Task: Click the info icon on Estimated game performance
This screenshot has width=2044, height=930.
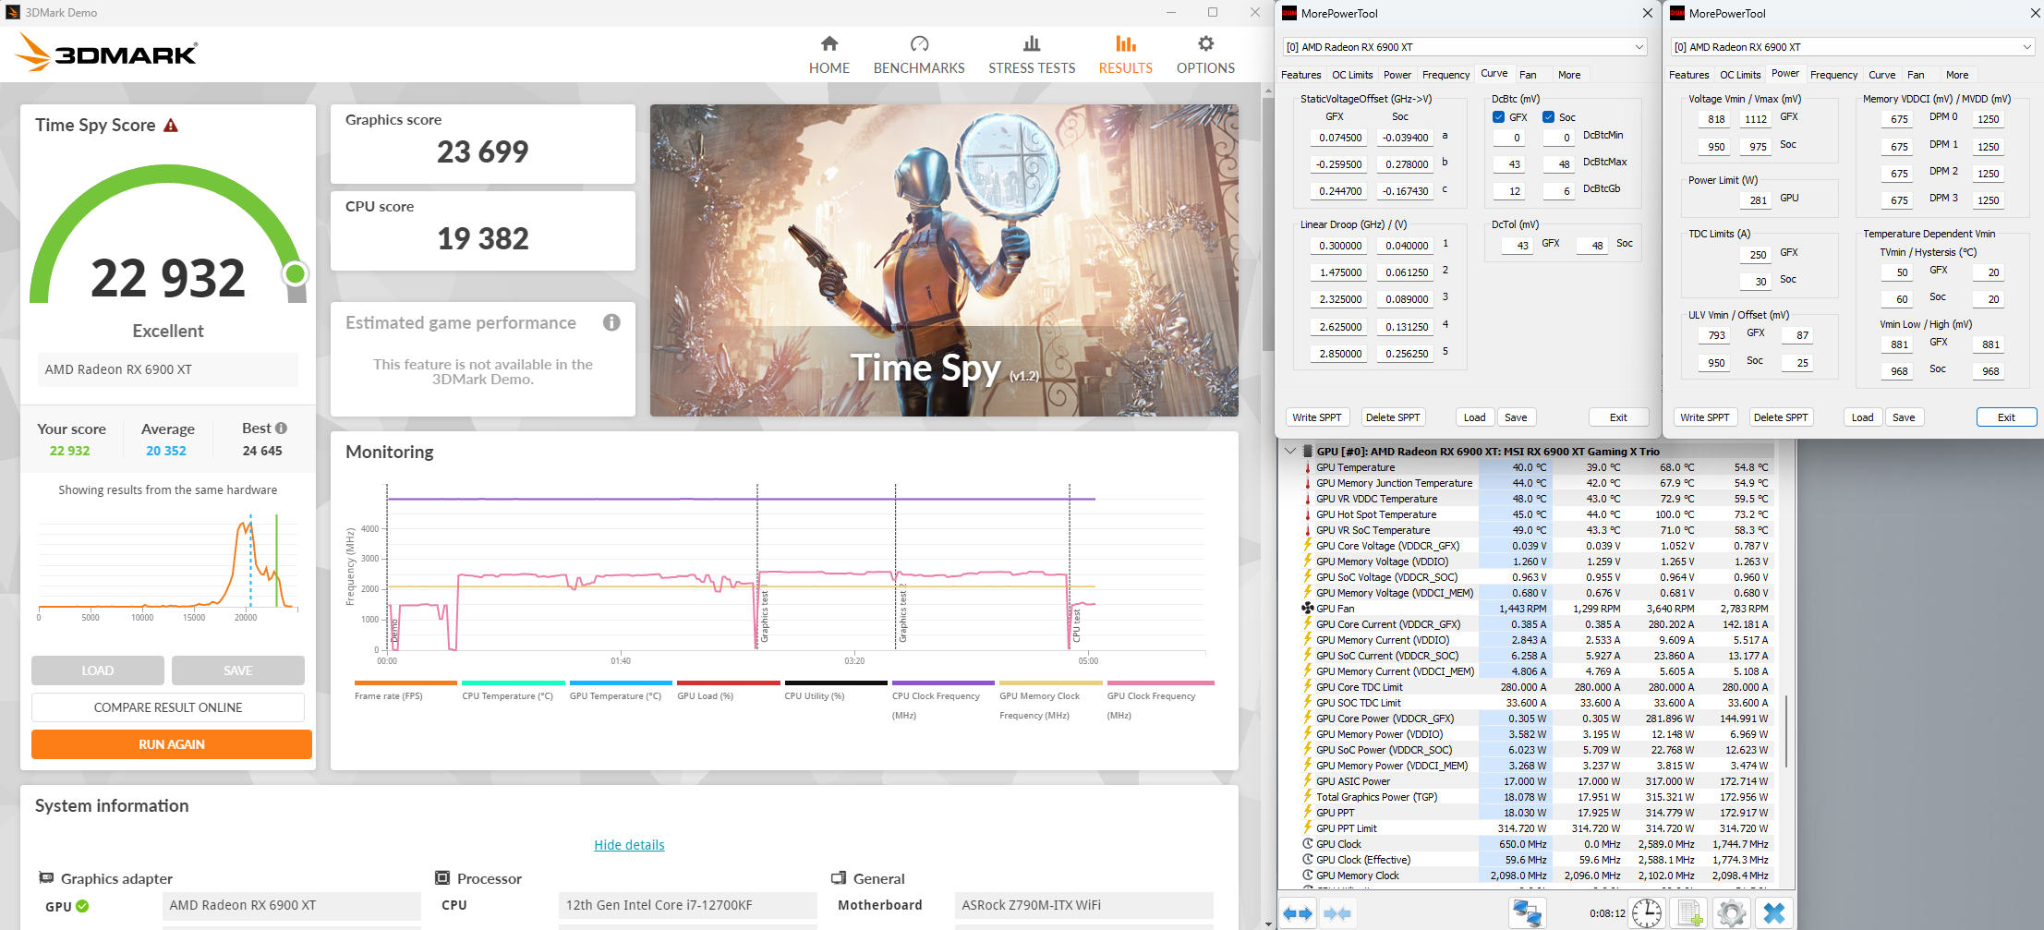Action: coord(611,322)
